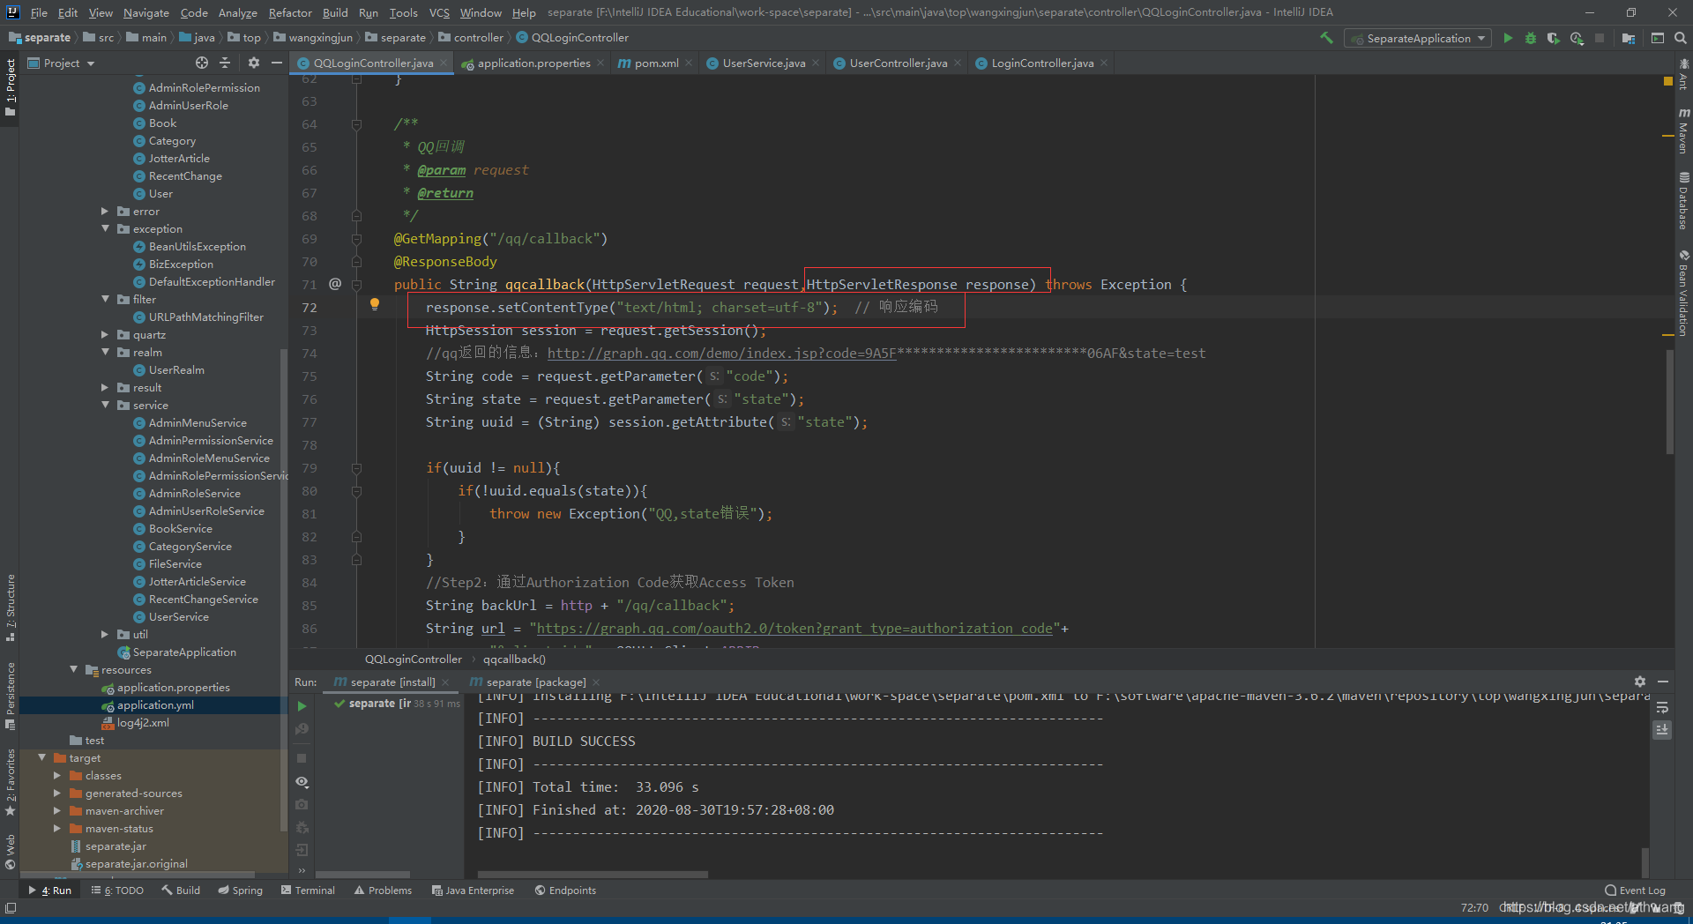1693x924 pixels.
Task: Collapse all Project tree nodes with the toolbar icon
Action: 225,63
